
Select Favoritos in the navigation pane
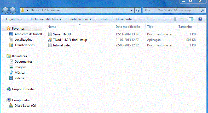pos(18,29)
